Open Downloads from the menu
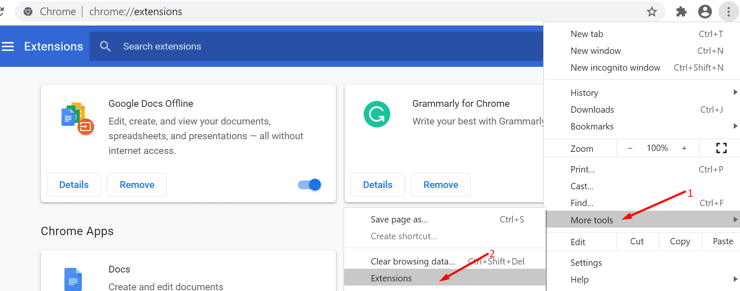The image size is (740, 291). tap(642, 110)
